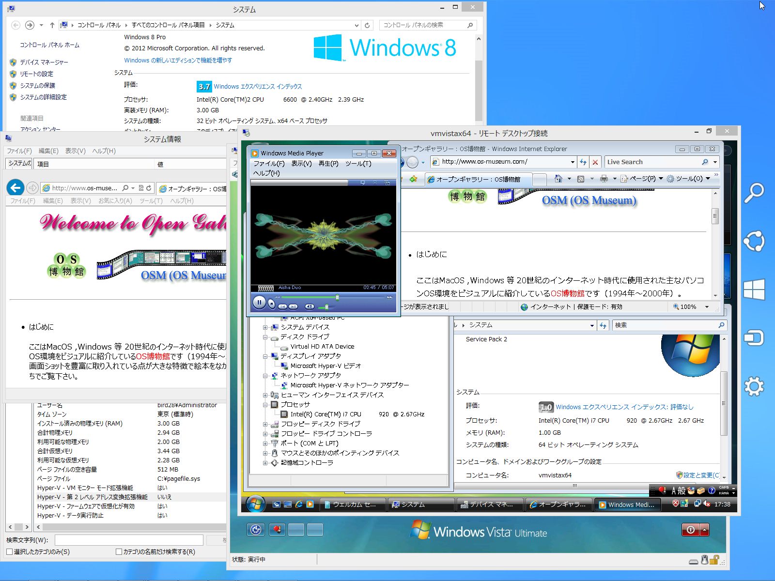775x581 pixels.
Task: Click the red power button on Vista logon screen
Action: [x=691, y=530]
